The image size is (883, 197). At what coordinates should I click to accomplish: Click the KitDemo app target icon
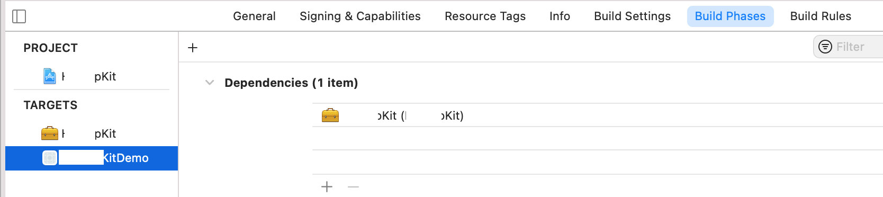coord(50,158)
